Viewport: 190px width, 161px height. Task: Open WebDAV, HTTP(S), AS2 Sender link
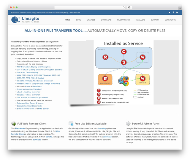click(x=35, y=81)
